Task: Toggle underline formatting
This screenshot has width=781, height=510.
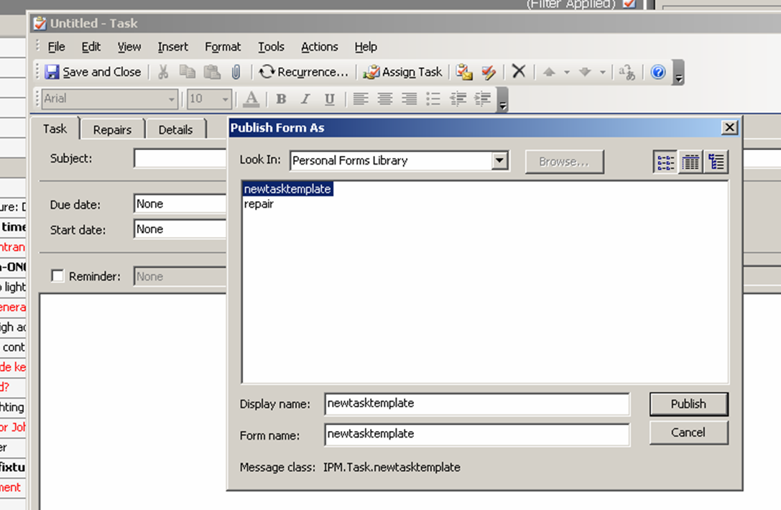Action: [329, 99]
